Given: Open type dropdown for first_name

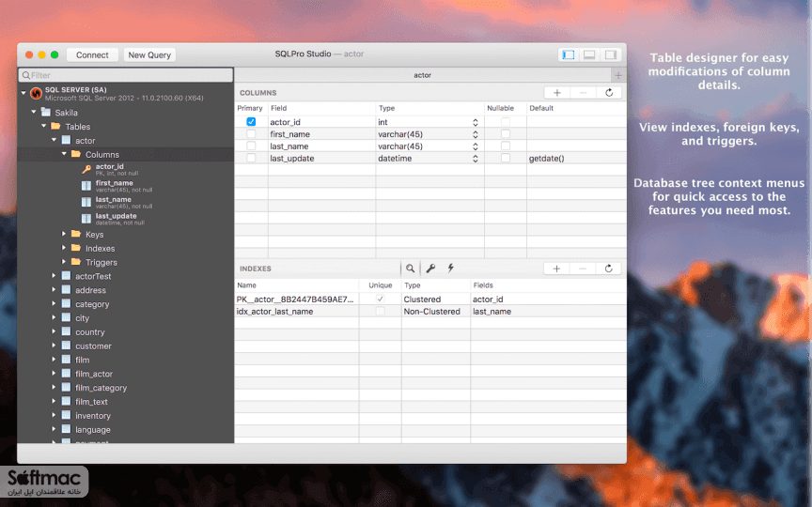Looking at the screenshot, I should [475, 134].
